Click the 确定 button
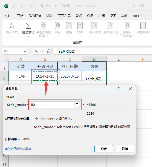 point(104,149)
